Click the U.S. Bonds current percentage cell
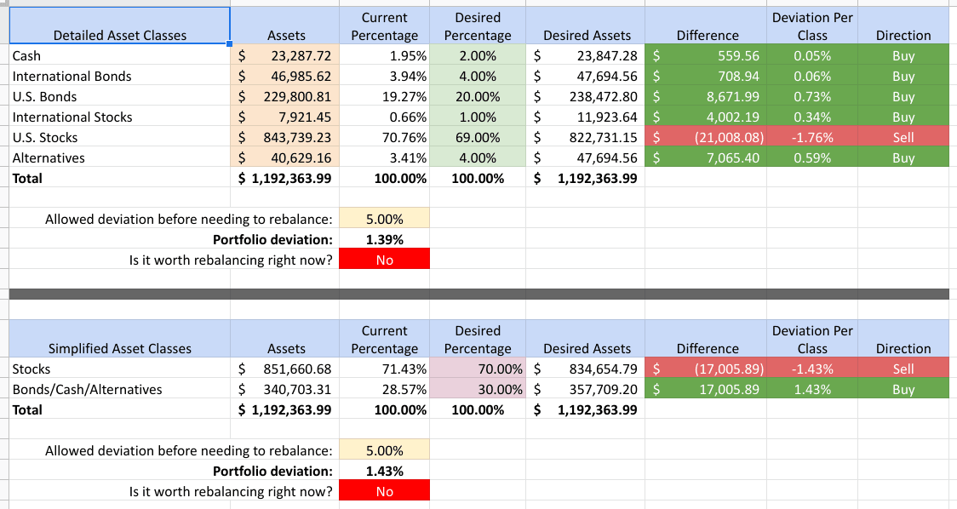 384,96
